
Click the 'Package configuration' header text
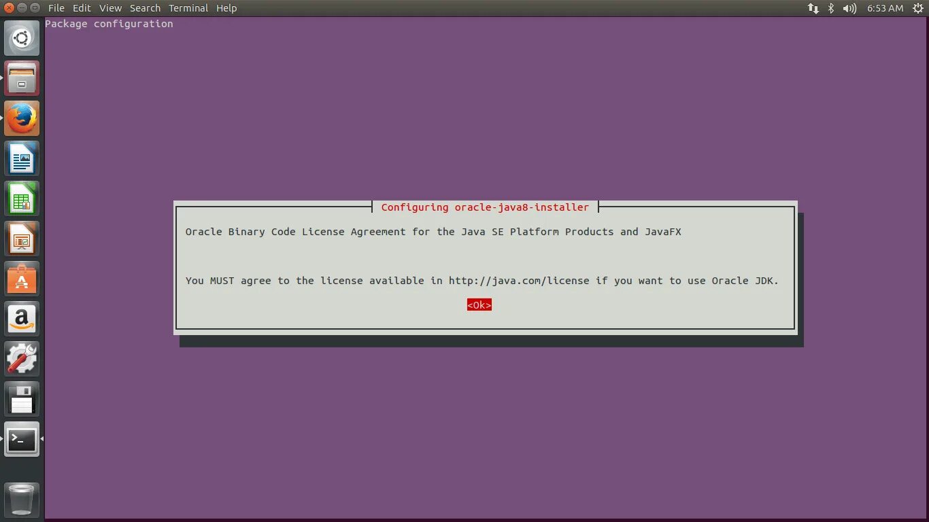click(x=109, y=24)
